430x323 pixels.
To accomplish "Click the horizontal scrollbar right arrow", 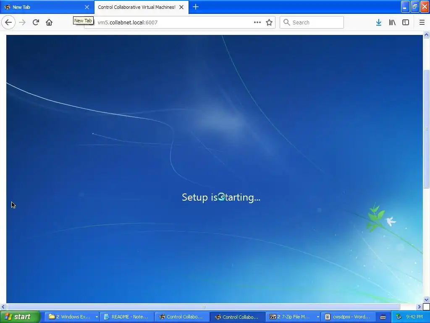I will point(419,307).
